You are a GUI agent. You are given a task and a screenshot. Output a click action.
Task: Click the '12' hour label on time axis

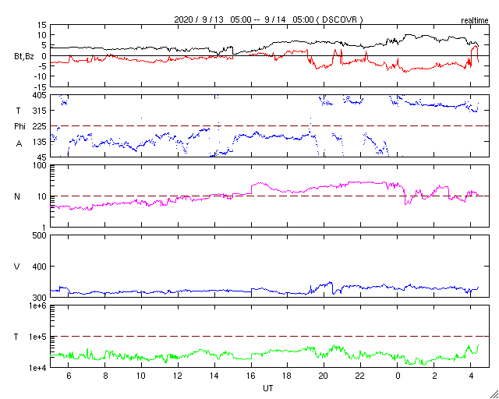point(178,376)
